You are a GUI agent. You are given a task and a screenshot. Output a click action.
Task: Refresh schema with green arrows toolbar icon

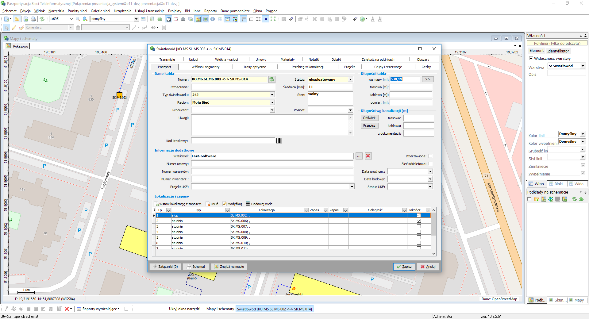(42, 19)
